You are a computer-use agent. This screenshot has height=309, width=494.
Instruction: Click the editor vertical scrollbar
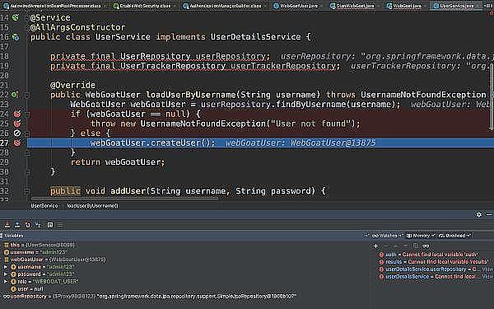(492, 98)
